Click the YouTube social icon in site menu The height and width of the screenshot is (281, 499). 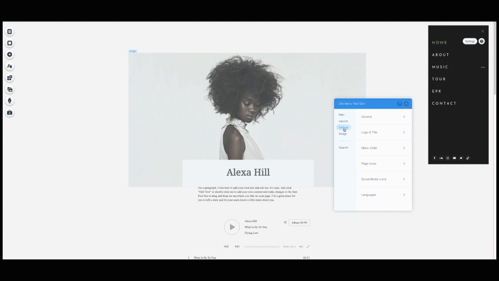(455, 158)
